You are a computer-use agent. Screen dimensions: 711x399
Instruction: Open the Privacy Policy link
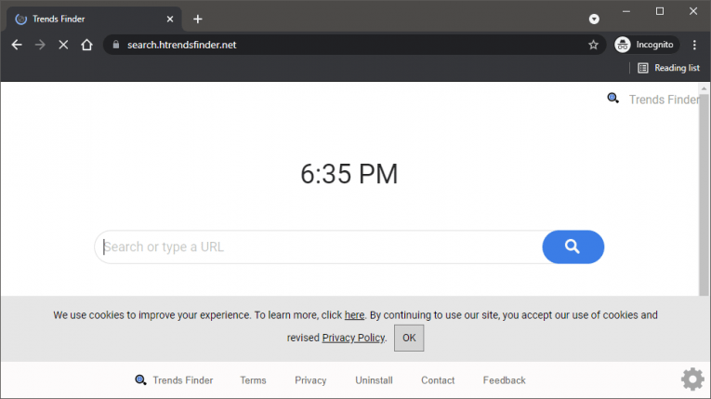coord(353,338)
